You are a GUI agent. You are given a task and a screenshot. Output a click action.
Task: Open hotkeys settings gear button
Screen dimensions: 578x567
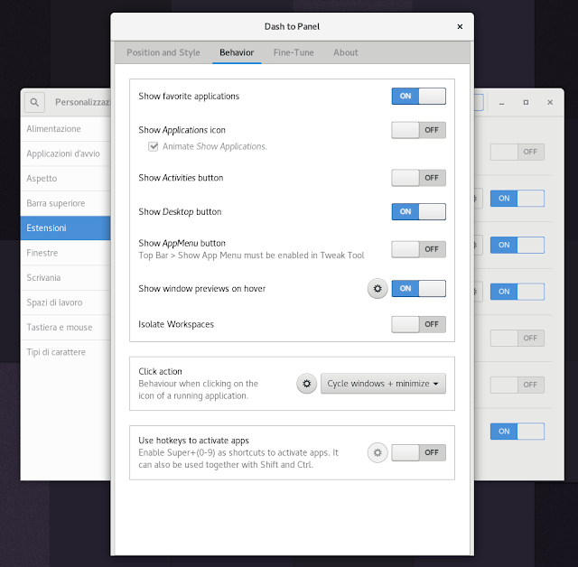pyautogui.click(x=378, y=452)
